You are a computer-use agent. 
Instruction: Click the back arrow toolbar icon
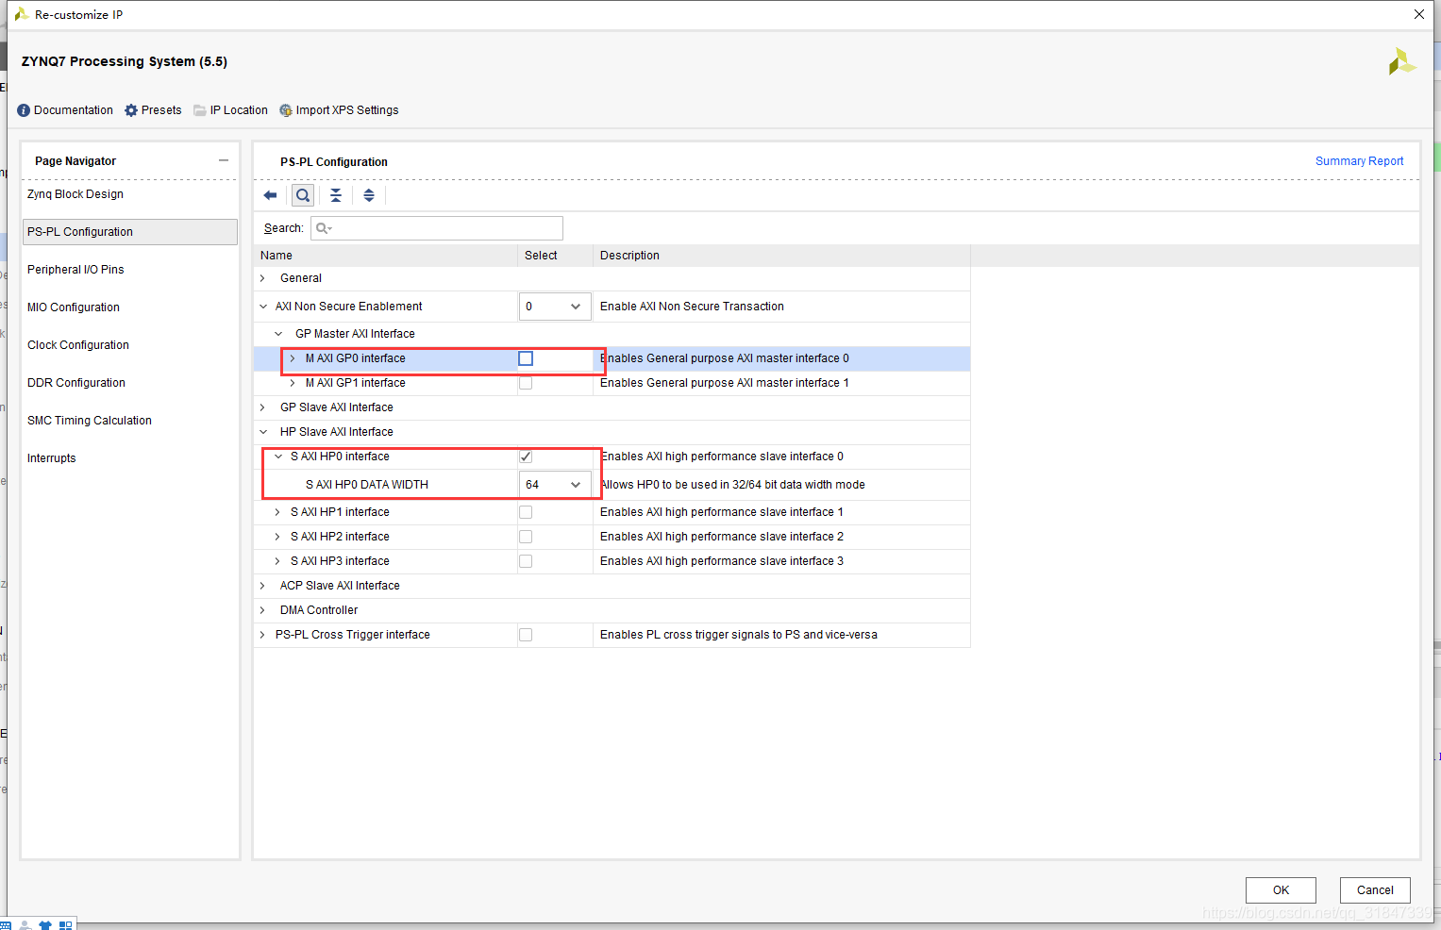[270, 195]
